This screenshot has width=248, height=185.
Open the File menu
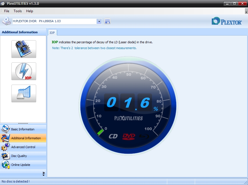tap(7, 11)
